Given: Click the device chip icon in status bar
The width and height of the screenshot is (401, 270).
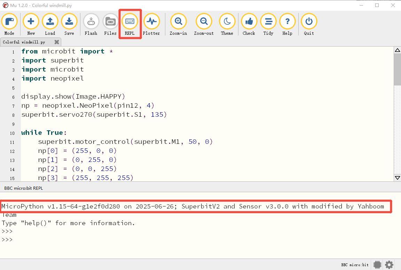Looking at the screenshot, I should coord(377,265).
